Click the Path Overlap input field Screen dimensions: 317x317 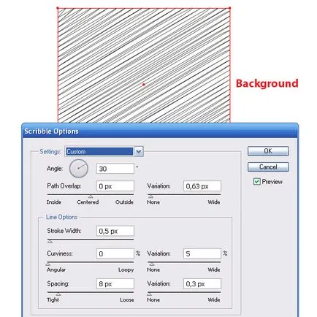point(115,186)
